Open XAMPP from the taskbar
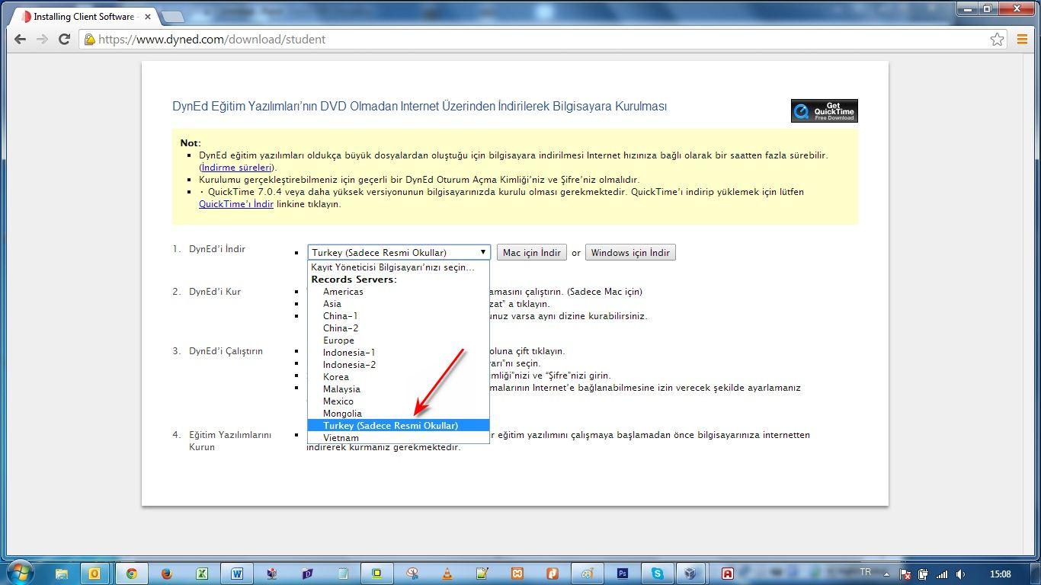This screenshot has width=1041, height=585. [517, 574]
